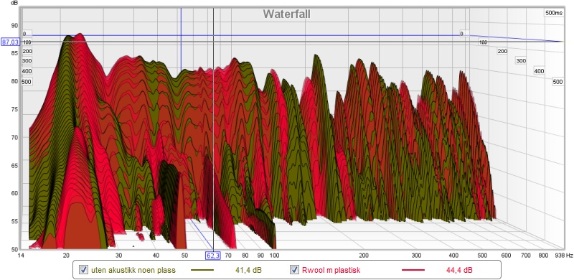Image resolution: width=574 pixels, height=280 pixels.
Task: Uncheck the 'Rwool m plastisk' checkbox
Action: click(295, 271)
